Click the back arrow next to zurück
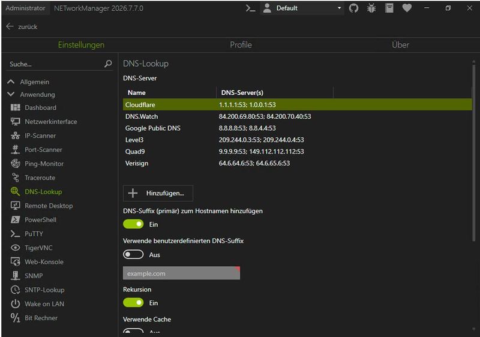Viewport: 480px width, 337px height. click(10, 26)
